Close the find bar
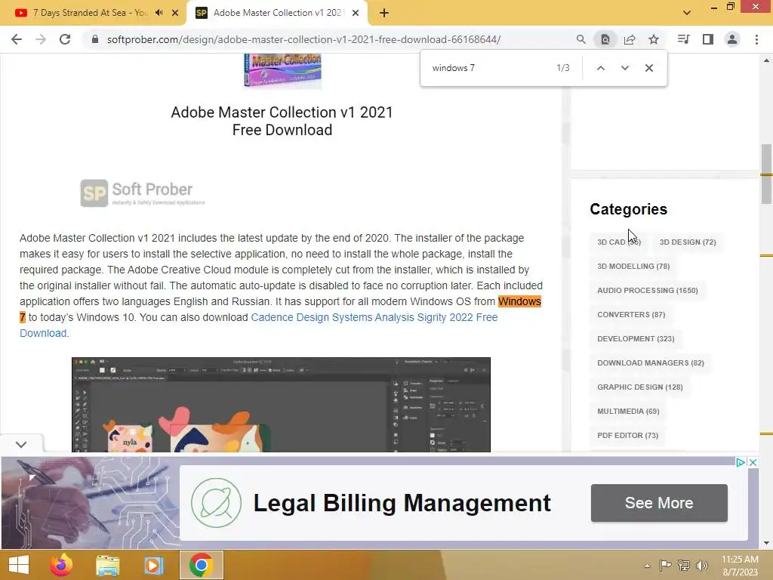 pos(648,68)
